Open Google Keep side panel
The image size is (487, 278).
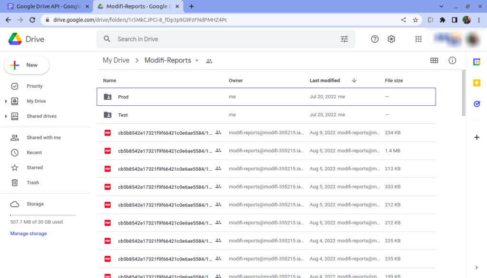[477, 83]
